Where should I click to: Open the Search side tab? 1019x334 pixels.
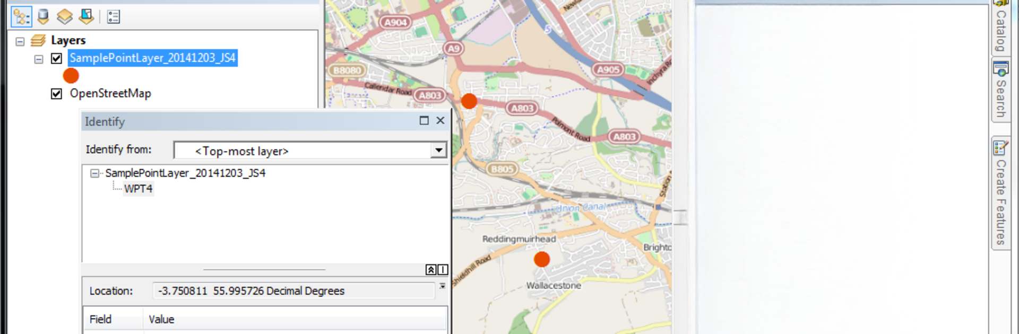click(1000, 91)
